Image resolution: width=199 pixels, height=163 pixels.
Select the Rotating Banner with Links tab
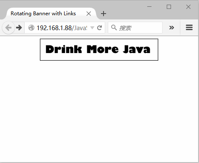(x=51, y=14)
